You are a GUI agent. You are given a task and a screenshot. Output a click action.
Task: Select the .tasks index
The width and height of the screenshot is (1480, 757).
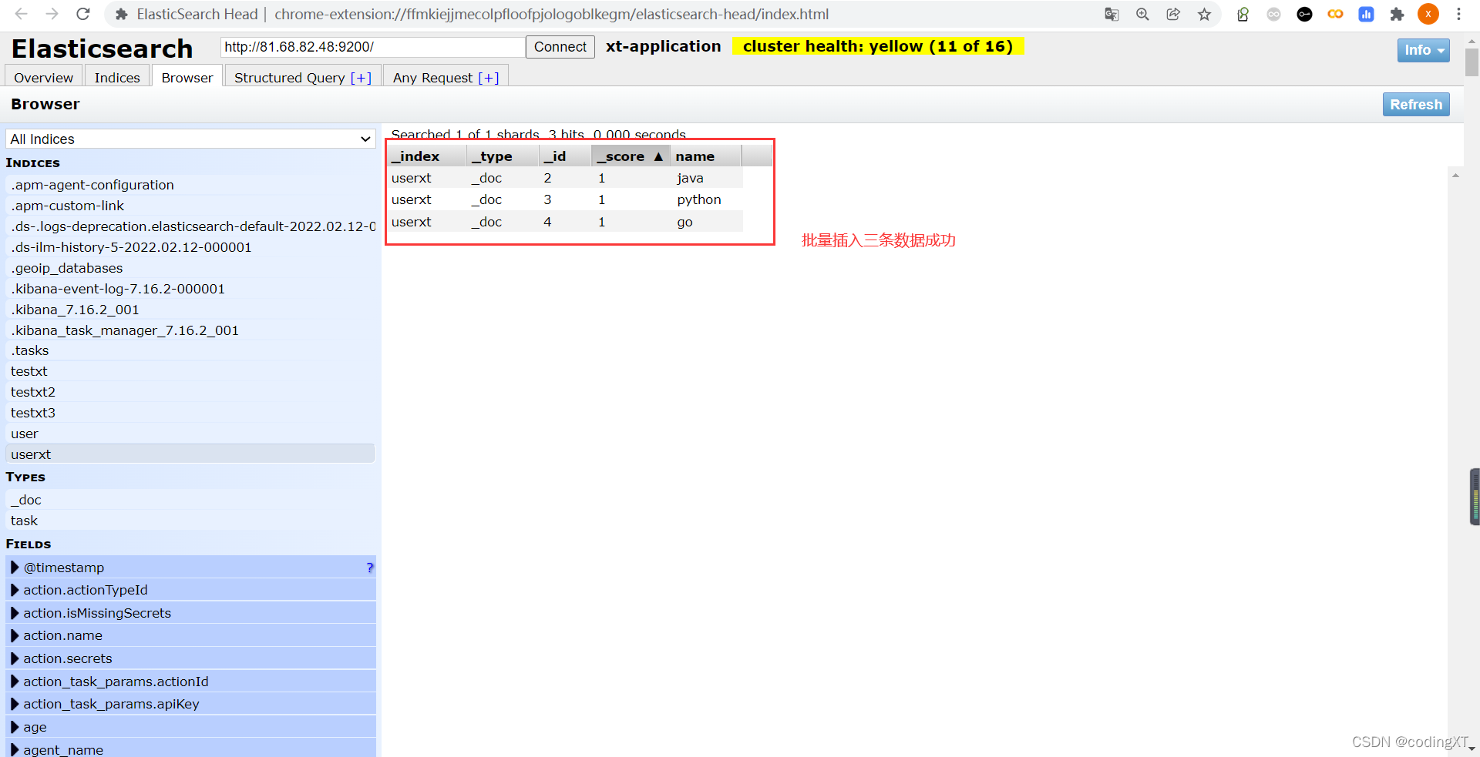coord(190,350)
